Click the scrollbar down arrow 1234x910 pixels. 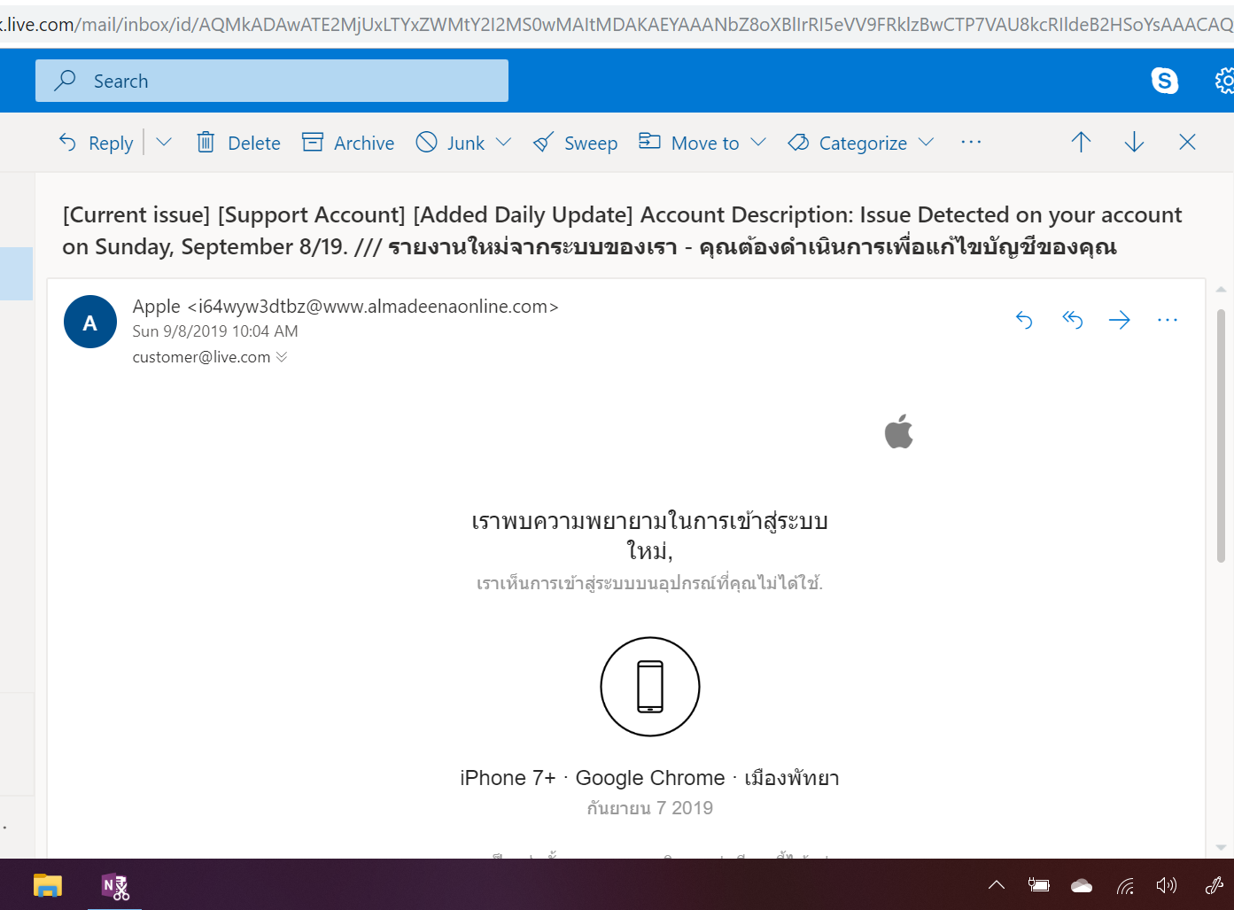click(1221, 847)
